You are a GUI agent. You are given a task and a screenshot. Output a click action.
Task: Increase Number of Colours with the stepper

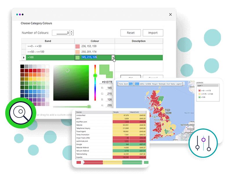(x=71, y=31)
